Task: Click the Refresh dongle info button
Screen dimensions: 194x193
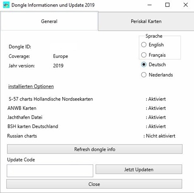Action: [95, 149]
